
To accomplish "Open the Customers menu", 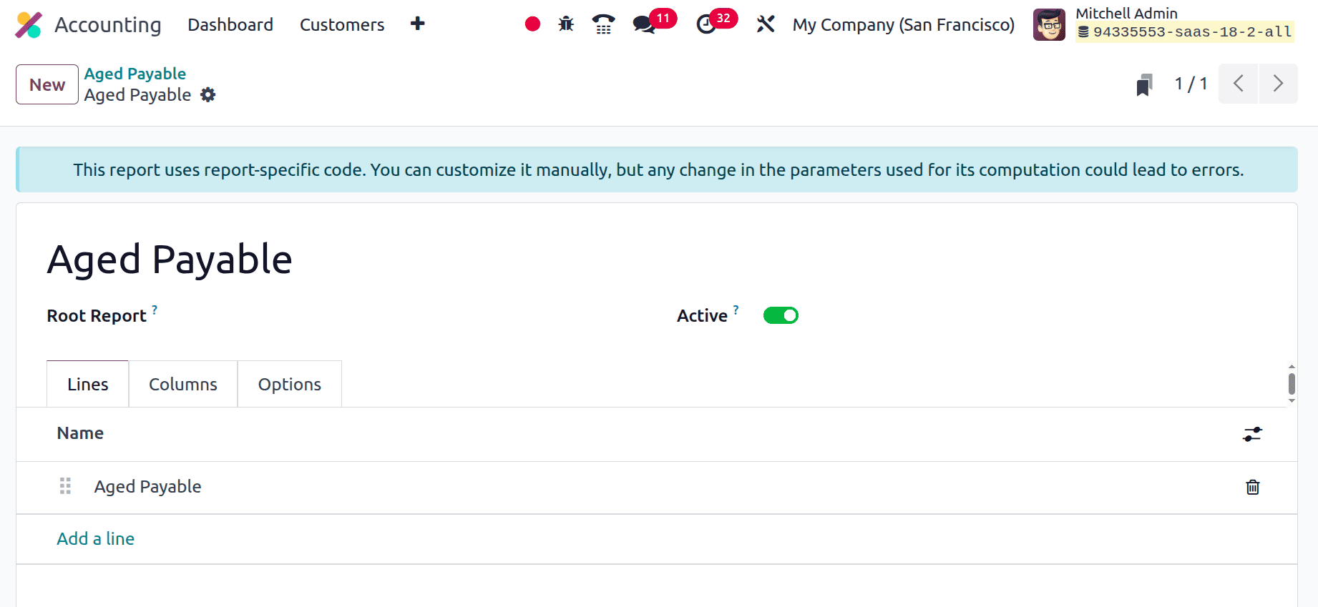I will click(342, 25).
